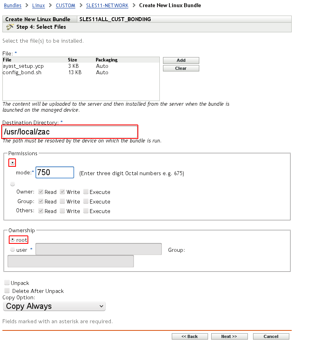
Task: Select the octal mode radio button
Action: pyautogui.click(x=12, y=163)
